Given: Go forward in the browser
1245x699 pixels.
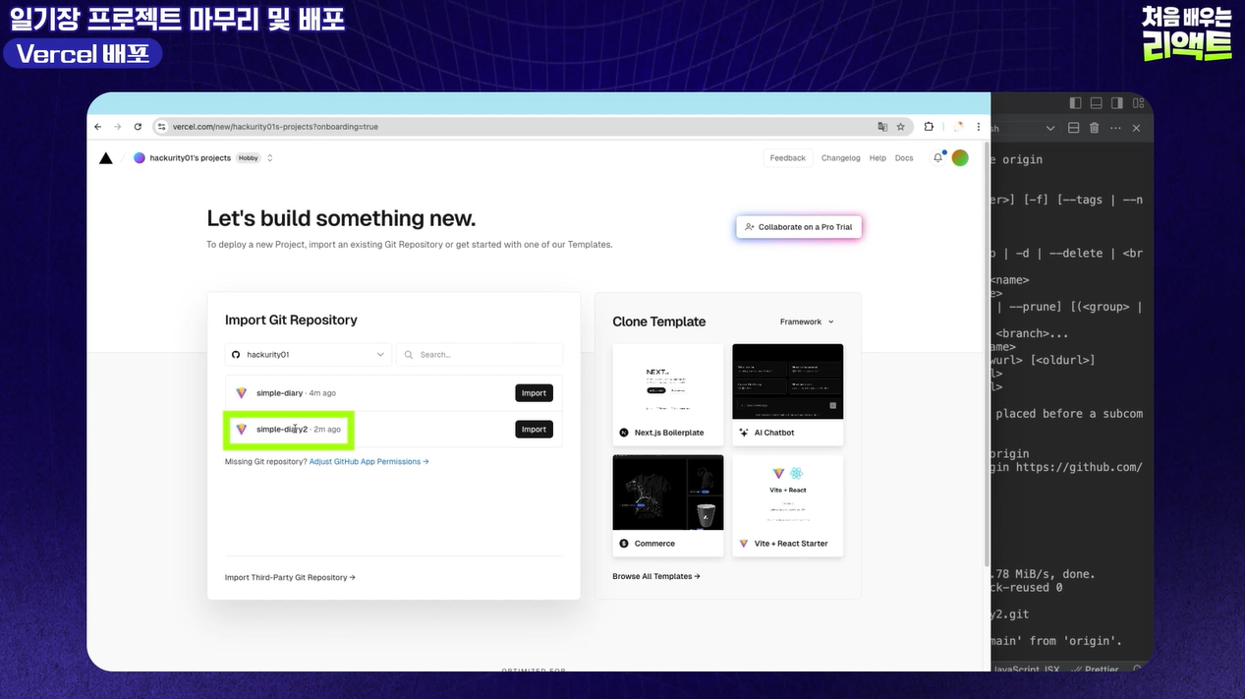Looking at the screenshot, I should (118, 127).
